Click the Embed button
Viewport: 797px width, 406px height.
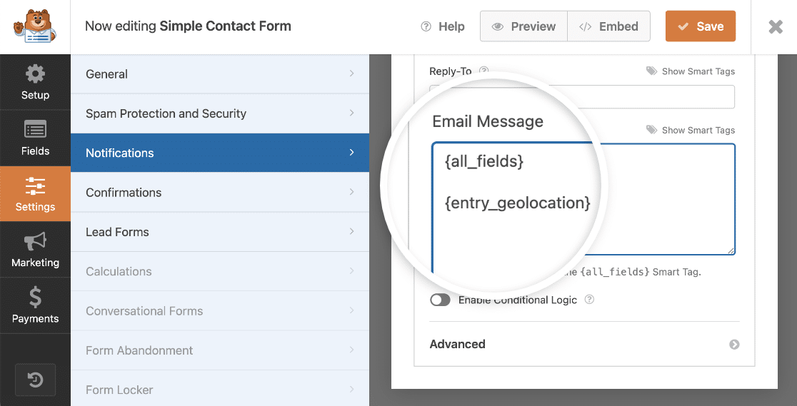[609, 26]
